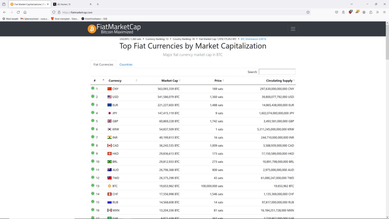The image size is (389, 219).
Task: Go back to the previous page
Action: 5,12
